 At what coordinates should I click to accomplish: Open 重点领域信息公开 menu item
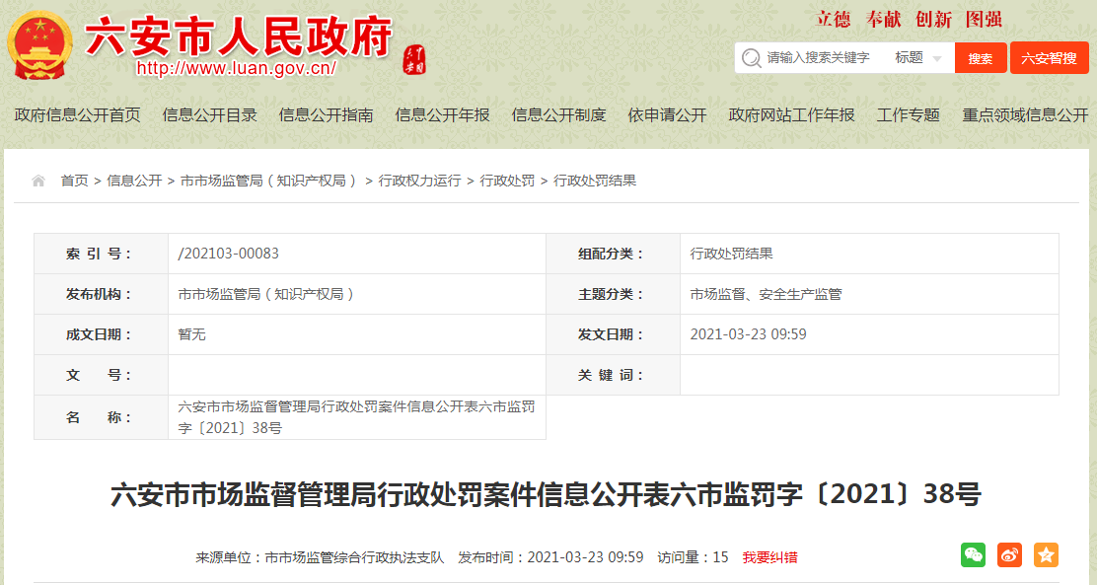tap(1025, 115)
